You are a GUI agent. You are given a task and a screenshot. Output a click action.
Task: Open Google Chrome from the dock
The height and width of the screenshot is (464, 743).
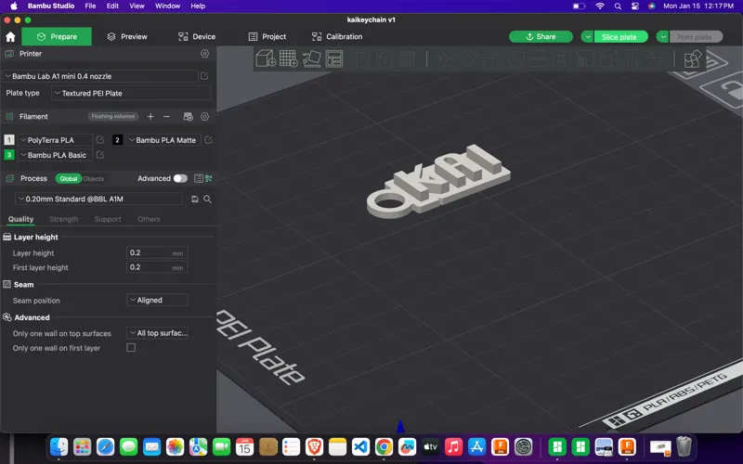coord(384,446)
